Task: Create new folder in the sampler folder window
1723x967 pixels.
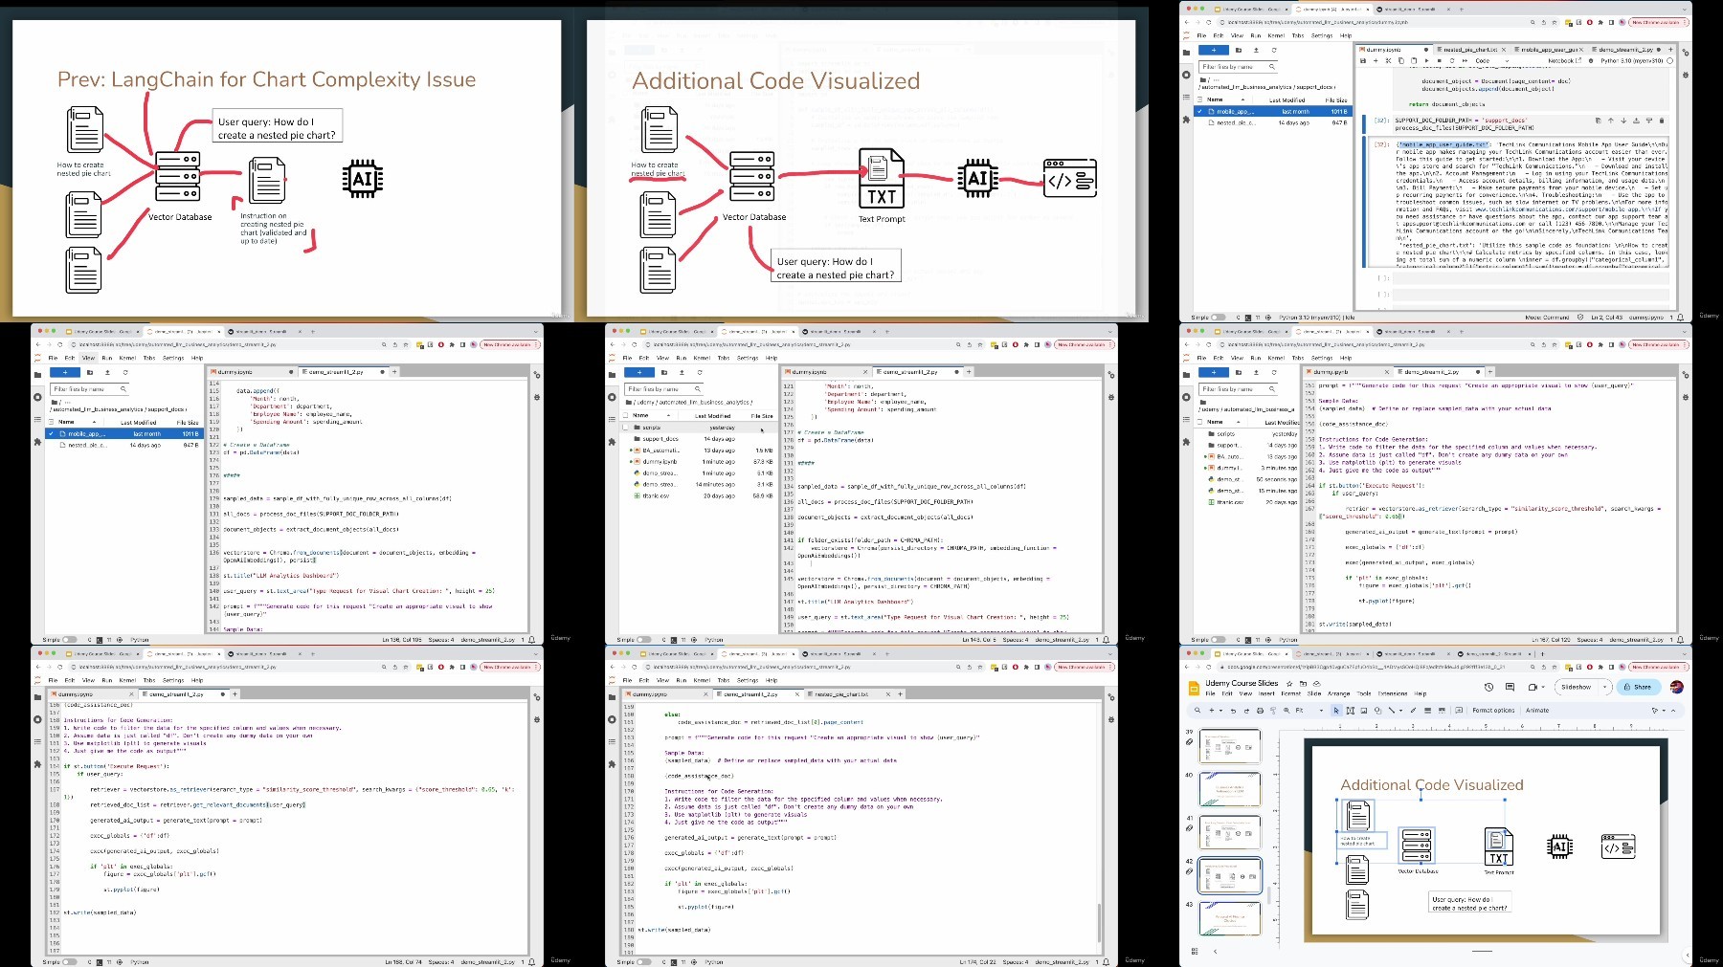Action: (x=664, y=372)
